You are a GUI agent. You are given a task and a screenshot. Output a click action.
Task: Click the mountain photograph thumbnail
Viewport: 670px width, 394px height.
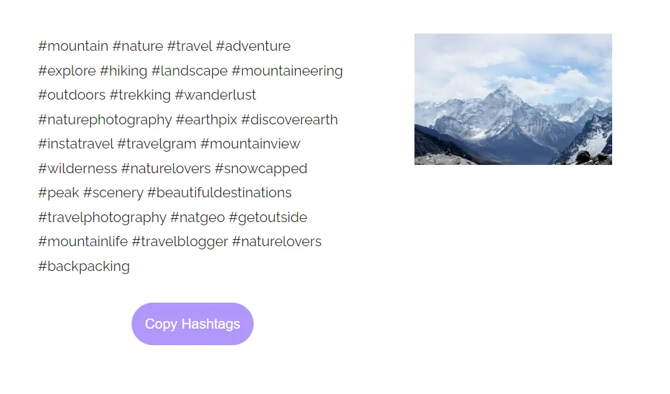coord(513,99)
